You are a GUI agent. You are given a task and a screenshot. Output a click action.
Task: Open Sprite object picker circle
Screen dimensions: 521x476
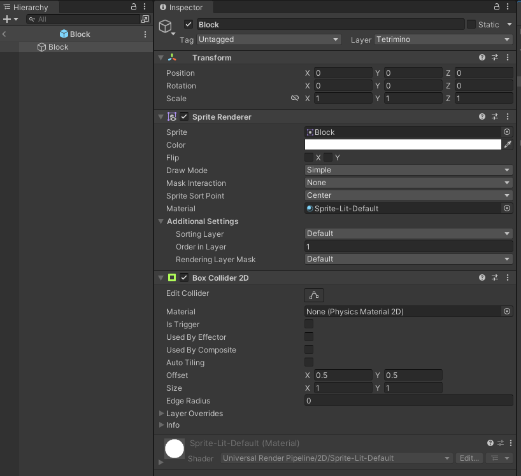point(507,132)
